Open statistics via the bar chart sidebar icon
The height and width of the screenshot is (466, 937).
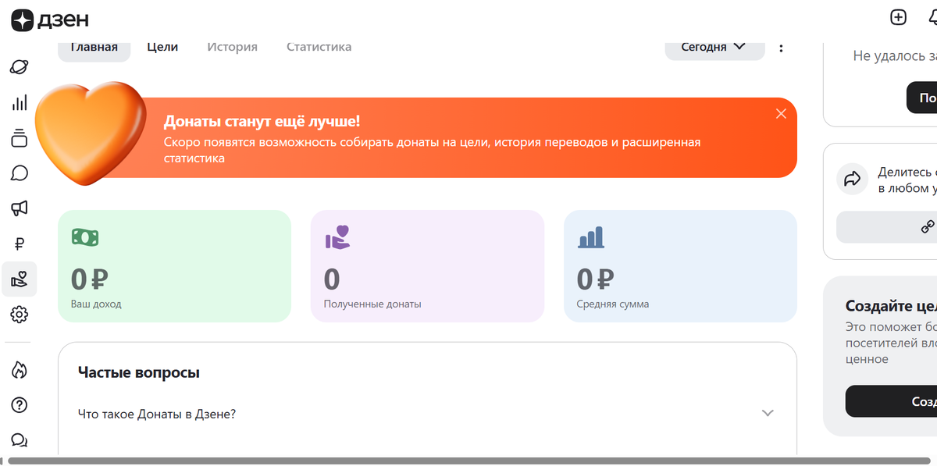point(20,102)
